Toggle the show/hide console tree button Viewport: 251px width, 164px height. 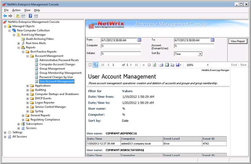coord(24,16)
